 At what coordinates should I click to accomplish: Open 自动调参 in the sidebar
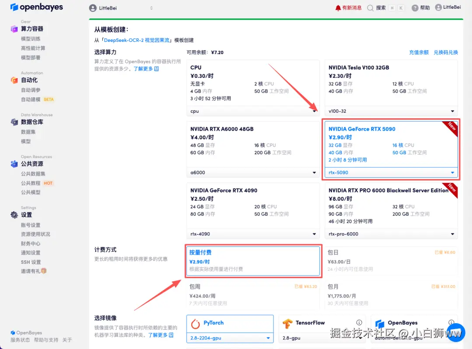(x=31, y=90)
